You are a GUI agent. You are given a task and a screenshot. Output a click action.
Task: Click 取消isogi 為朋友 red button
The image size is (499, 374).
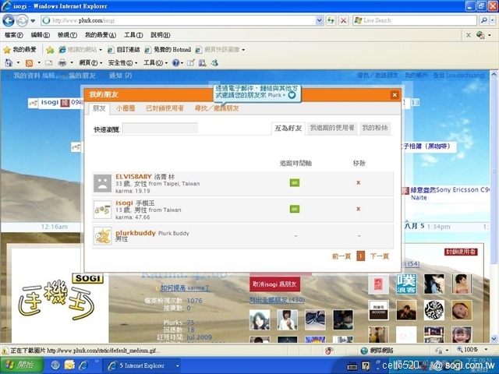point(274,284)
